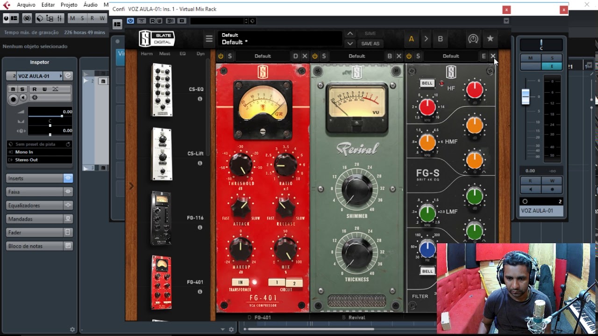This screenshot has height=336, width=598.
Task: Select circuit 2 on the FG-401
Action: (x=294, y=283)
